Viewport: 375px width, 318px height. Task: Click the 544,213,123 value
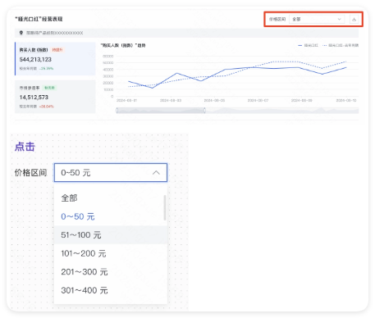(x=35, y=60)
